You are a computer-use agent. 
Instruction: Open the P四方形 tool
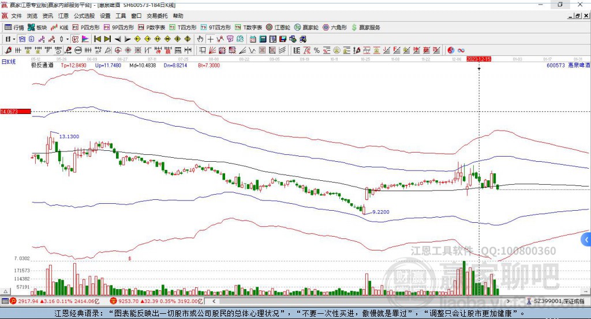(x=86, y=28)
